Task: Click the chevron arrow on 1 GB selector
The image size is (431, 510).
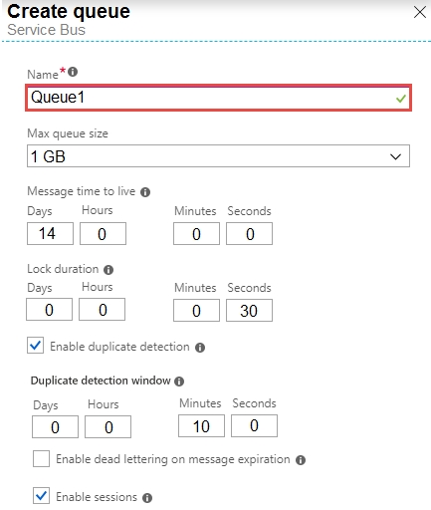Action: pyautogui.click(x=395, y=156)
